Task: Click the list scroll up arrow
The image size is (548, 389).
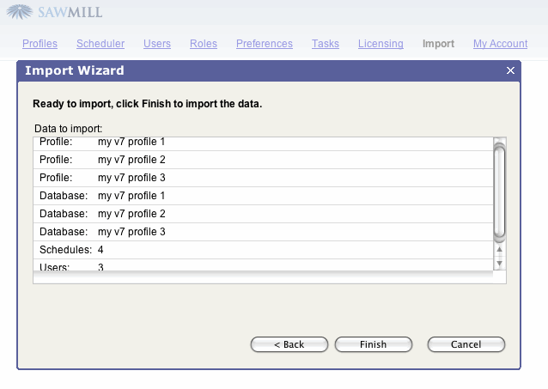Action: coord(499,251)
